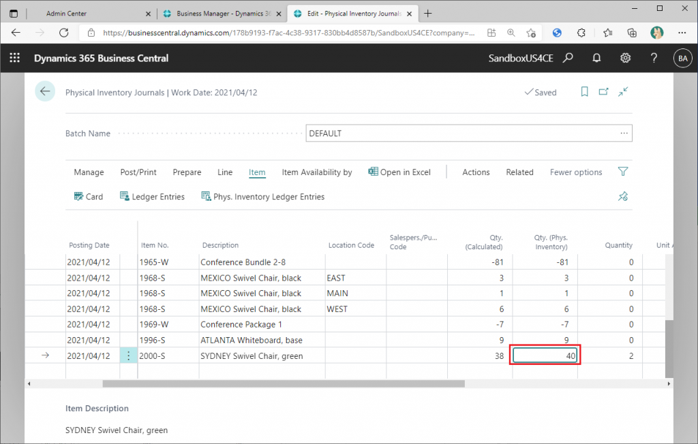Click the Quantity column header

(618, 245)
